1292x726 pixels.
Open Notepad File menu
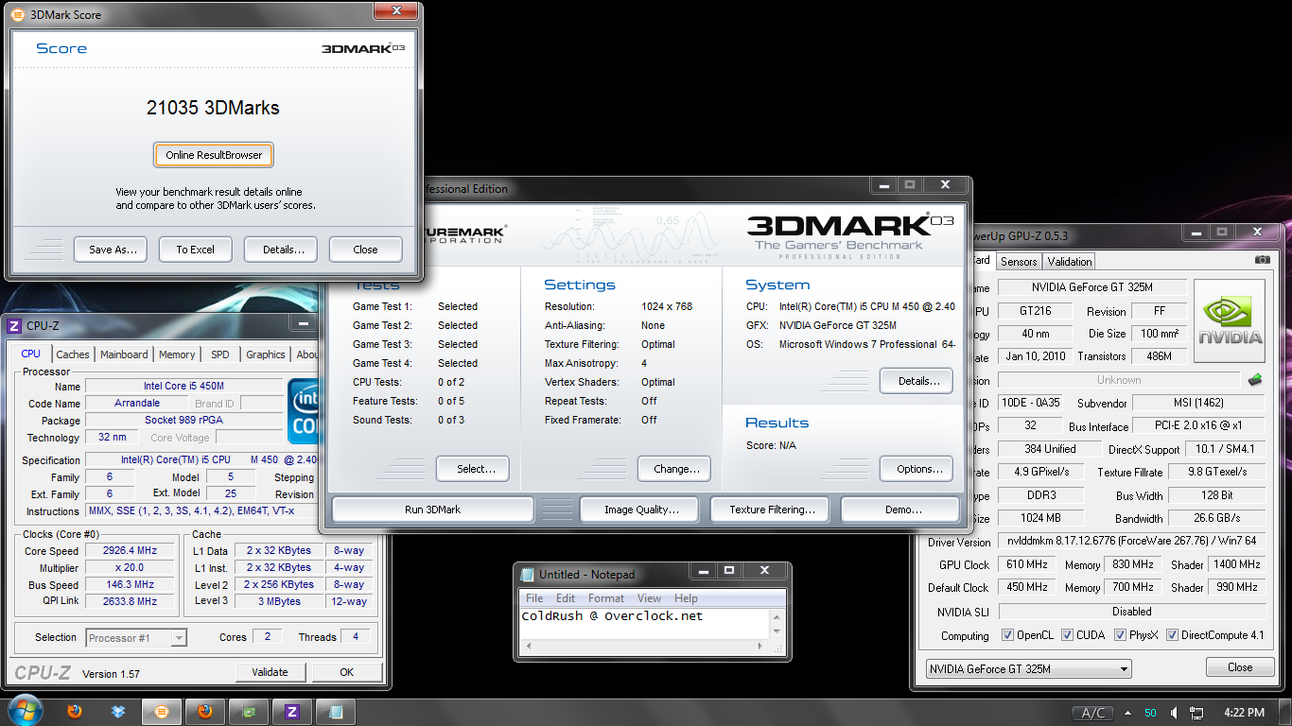[x=534, y=598]
